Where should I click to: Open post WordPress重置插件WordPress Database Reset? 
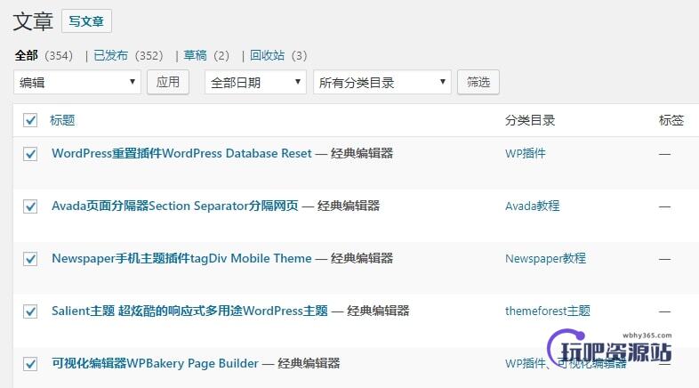pyautogui.click(x=181, y=153)
